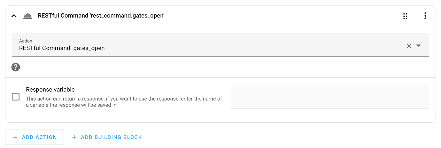The height and width of the screenshot is (148, 441).
Task: Open the Action dropdown arrow
Action: point(419,46)
